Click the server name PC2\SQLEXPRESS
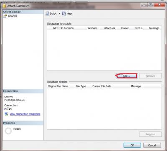This screenshot has height=151, width=167. click(14, 100)
